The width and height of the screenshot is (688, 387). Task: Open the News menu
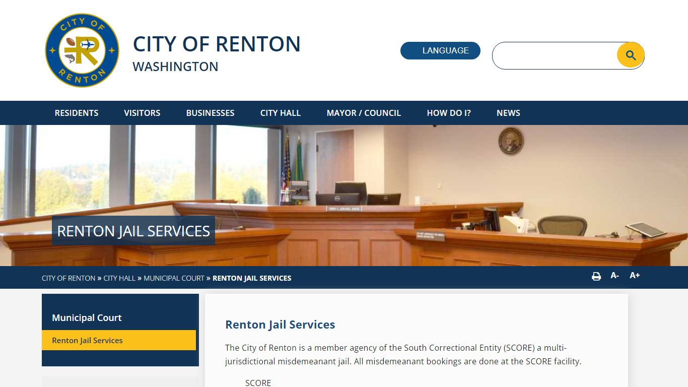pyautogui.click(x=508, y=113)
